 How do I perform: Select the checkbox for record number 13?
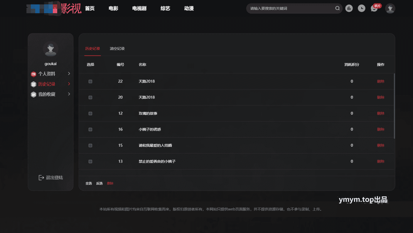pyautogui.click(x=90, y=161)
